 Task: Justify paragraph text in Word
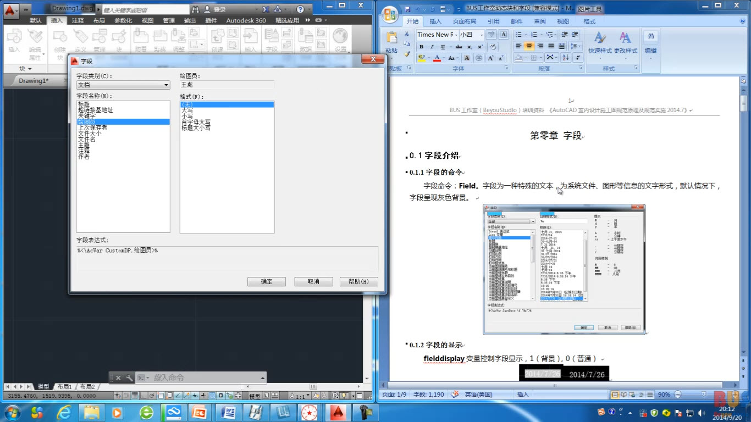pos(551,46)
